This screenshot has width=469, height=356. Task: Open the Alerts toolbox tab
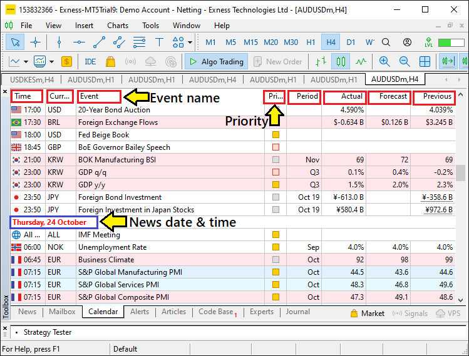pyautogui.click(x=140, y=312)
